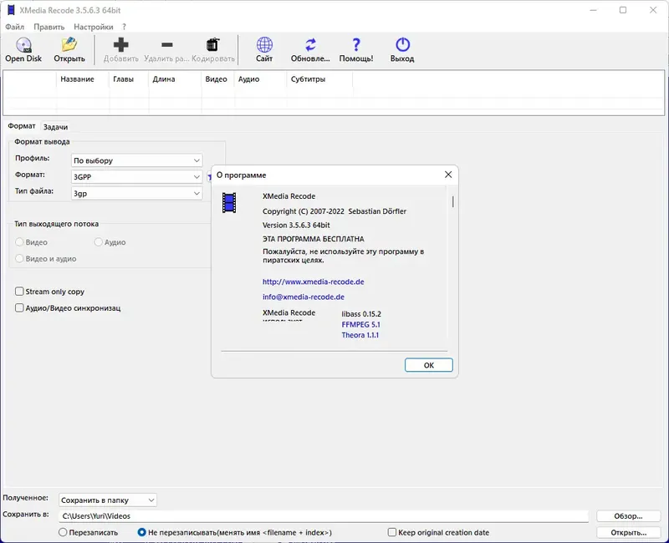Open the Theora 1.1.1 link
The width and height of the screenshot is (669, 543).
point(360,336)
